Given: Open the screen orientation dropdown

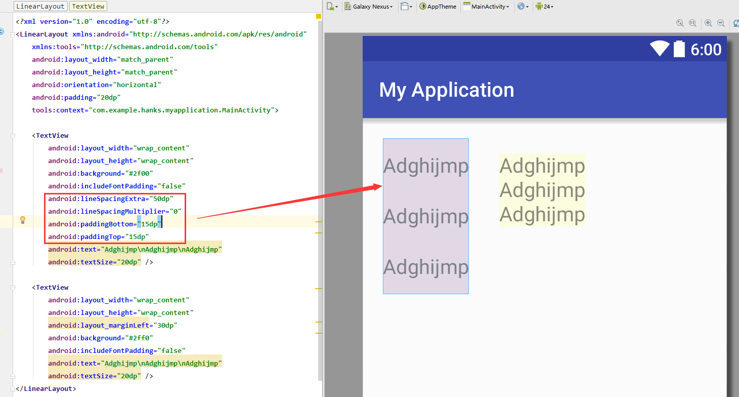Looking at the screenshot, I should click(x=406, y=7).
